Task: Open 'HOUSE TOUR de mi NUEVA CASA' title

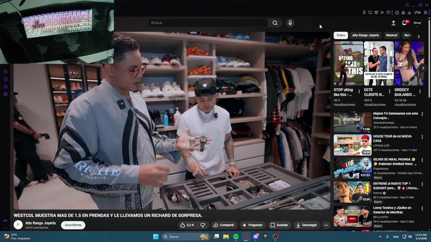Action: click(392, 138)
